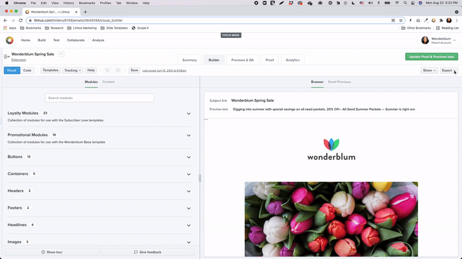462x259 pixels.
Task: Open the Chrome three-dot menu
Action: pyautogui.click(x=457, y=20)
